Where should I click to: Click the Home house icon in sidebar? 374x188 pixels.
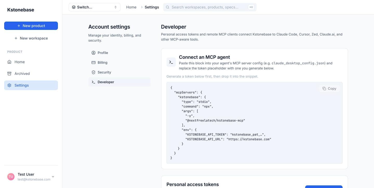click(x=9, y=62)
